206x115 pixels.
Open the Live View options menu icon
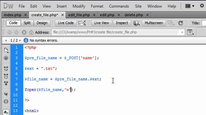pos(191,32)
